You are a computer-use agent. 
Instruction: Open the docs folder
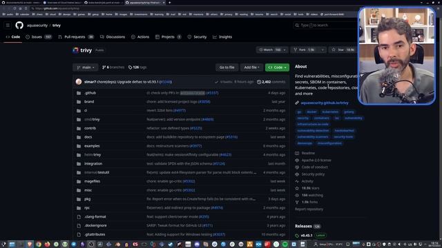88,137
